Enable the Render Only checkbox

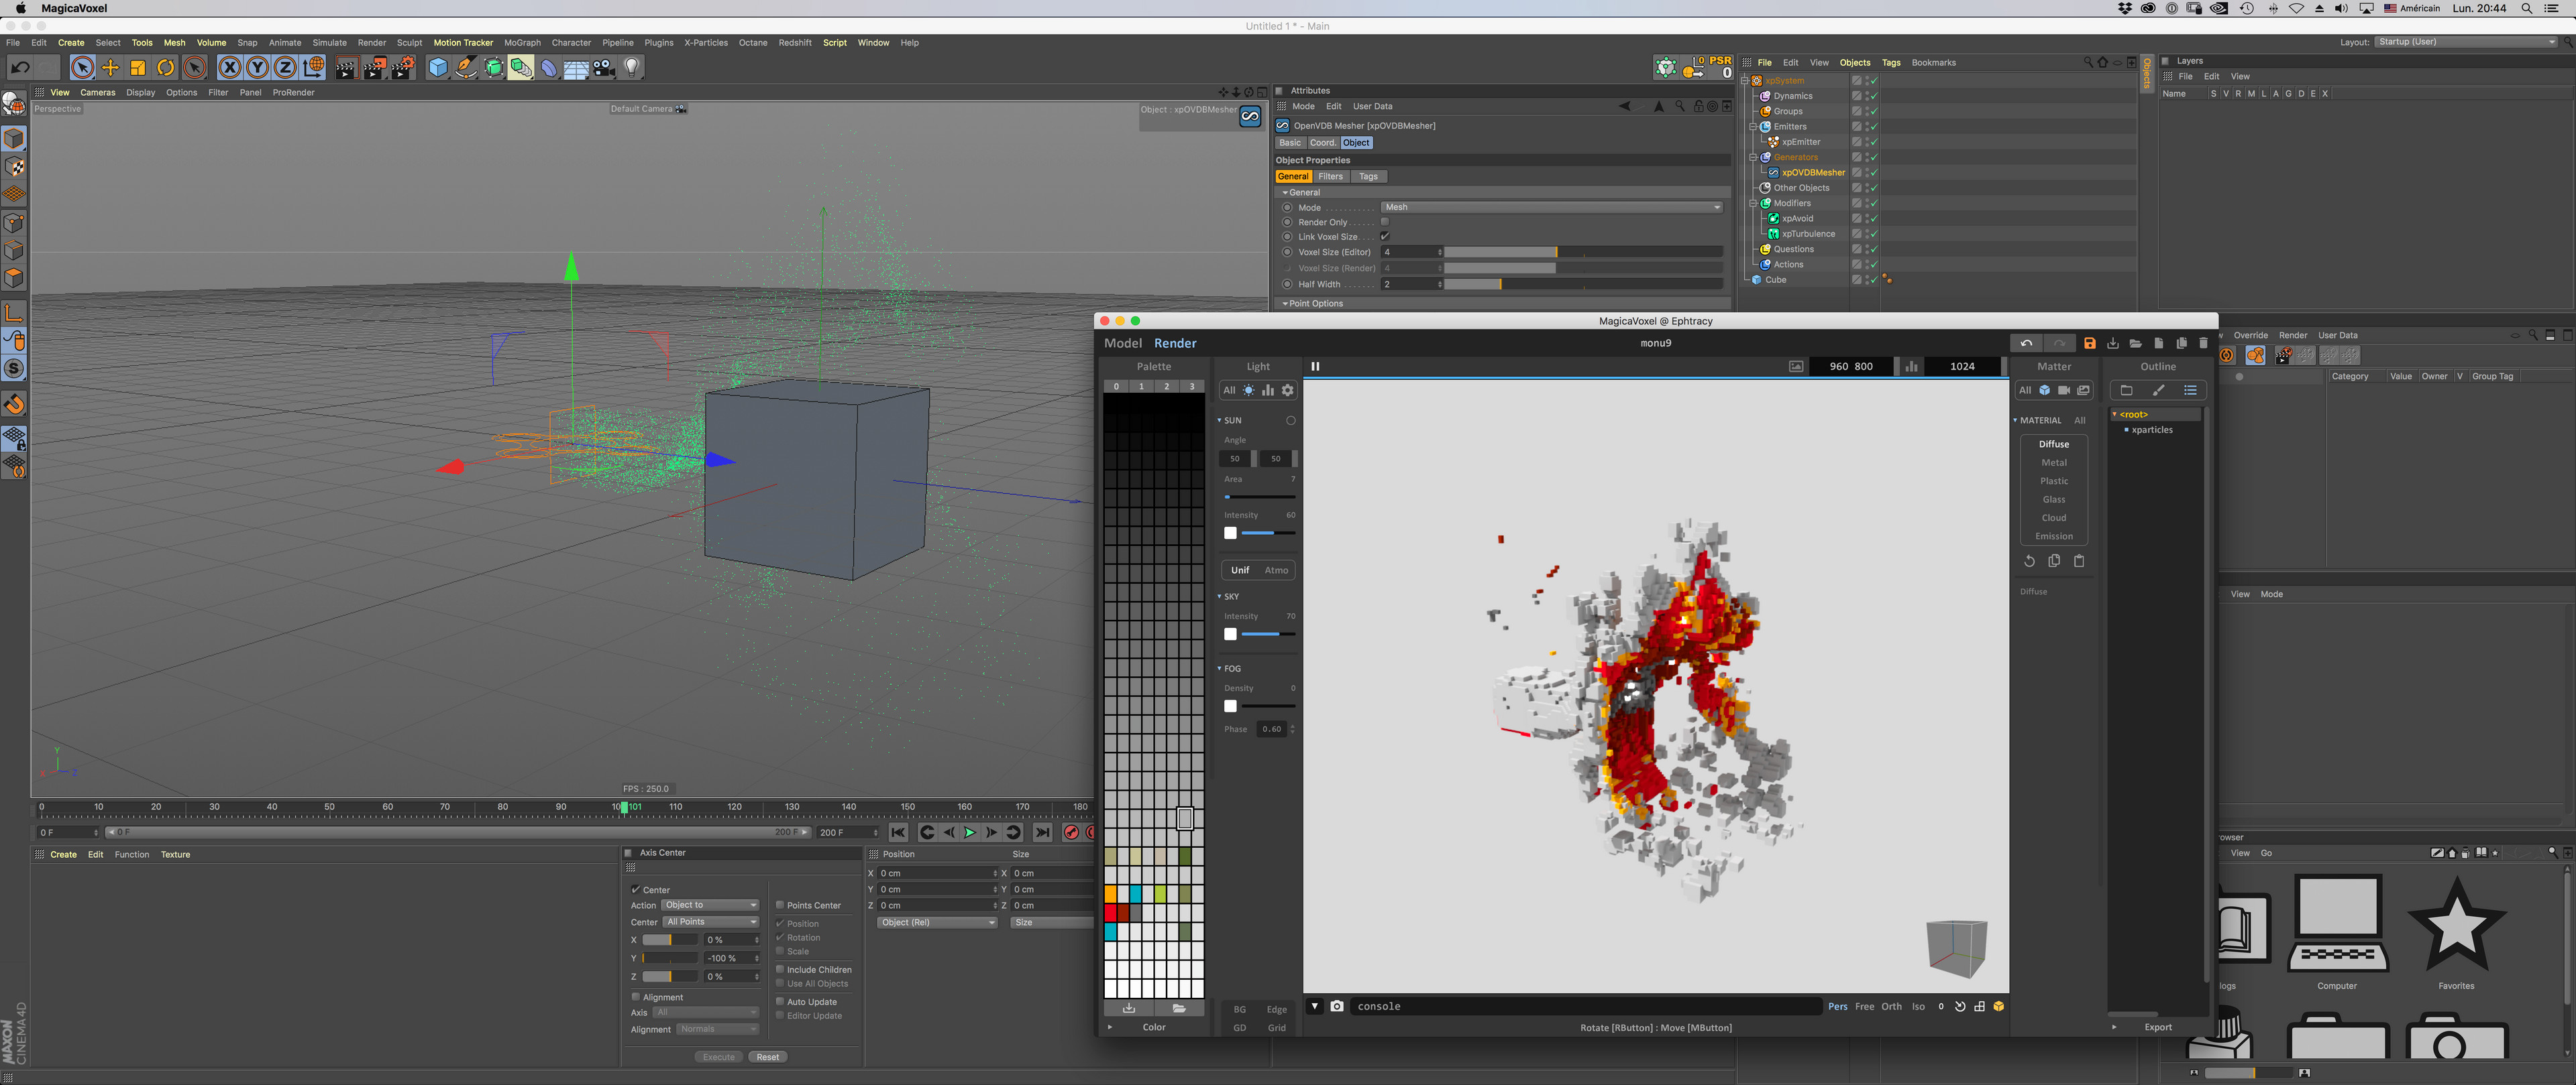(1385, 222)
